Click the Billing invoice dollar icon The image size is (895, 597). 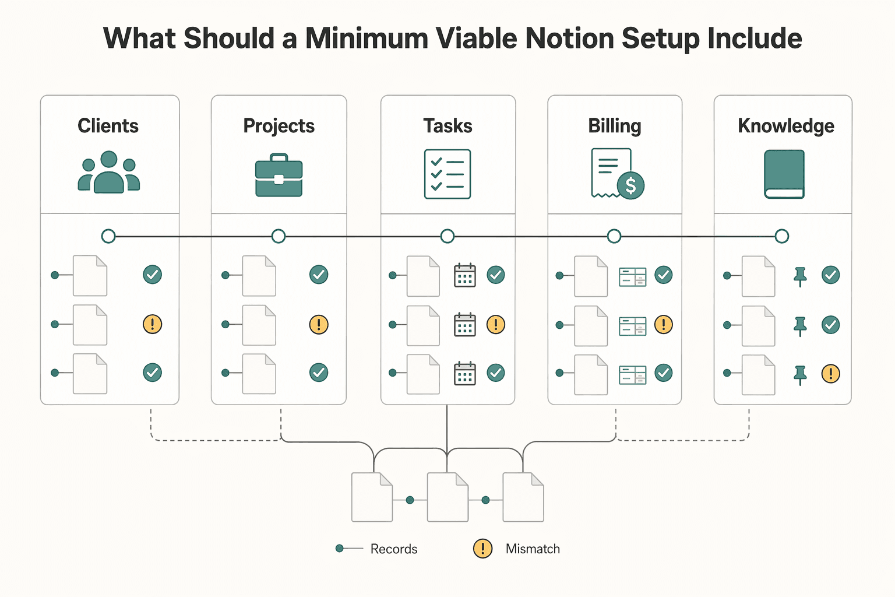(x=617, y=174)
